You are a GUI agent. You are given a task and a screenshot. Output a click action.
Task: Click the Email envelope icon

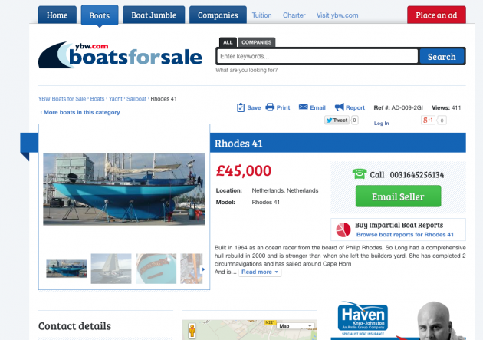(x=304, y=107)
